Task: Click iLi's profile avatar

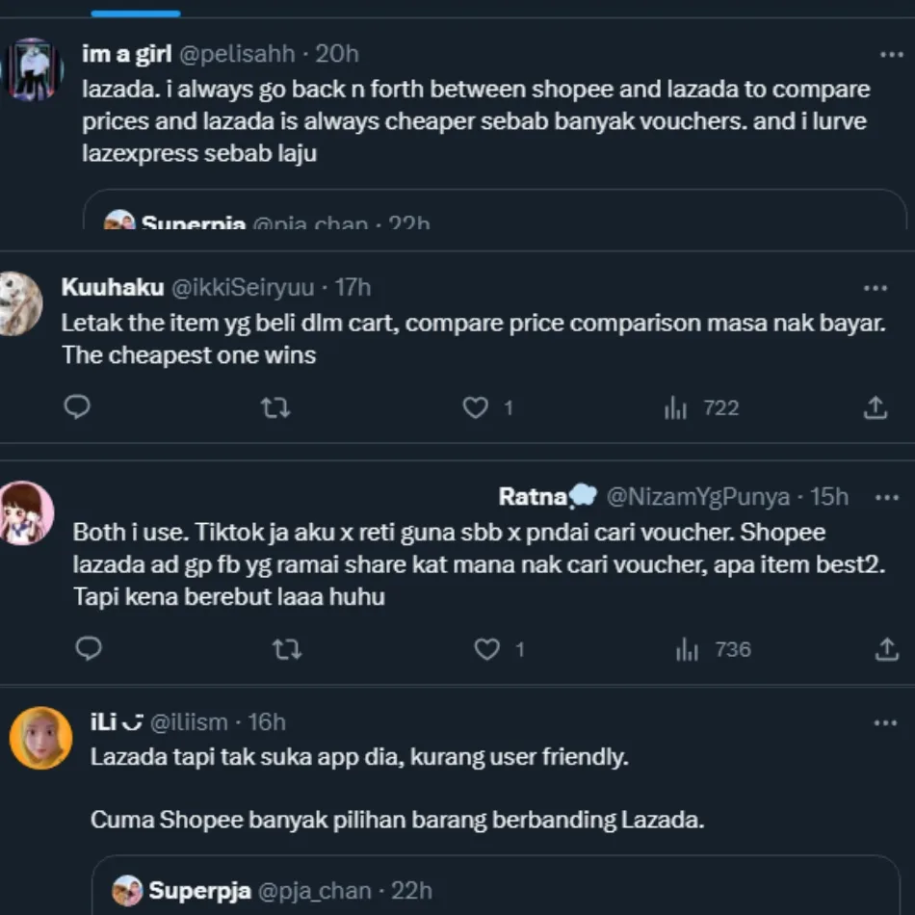Action: (x=40, y=738)
